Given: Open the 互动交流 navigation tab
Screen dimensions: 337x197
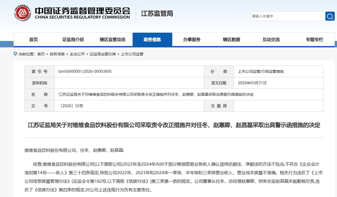Looking at the screenshot, I should coord(271,40).
